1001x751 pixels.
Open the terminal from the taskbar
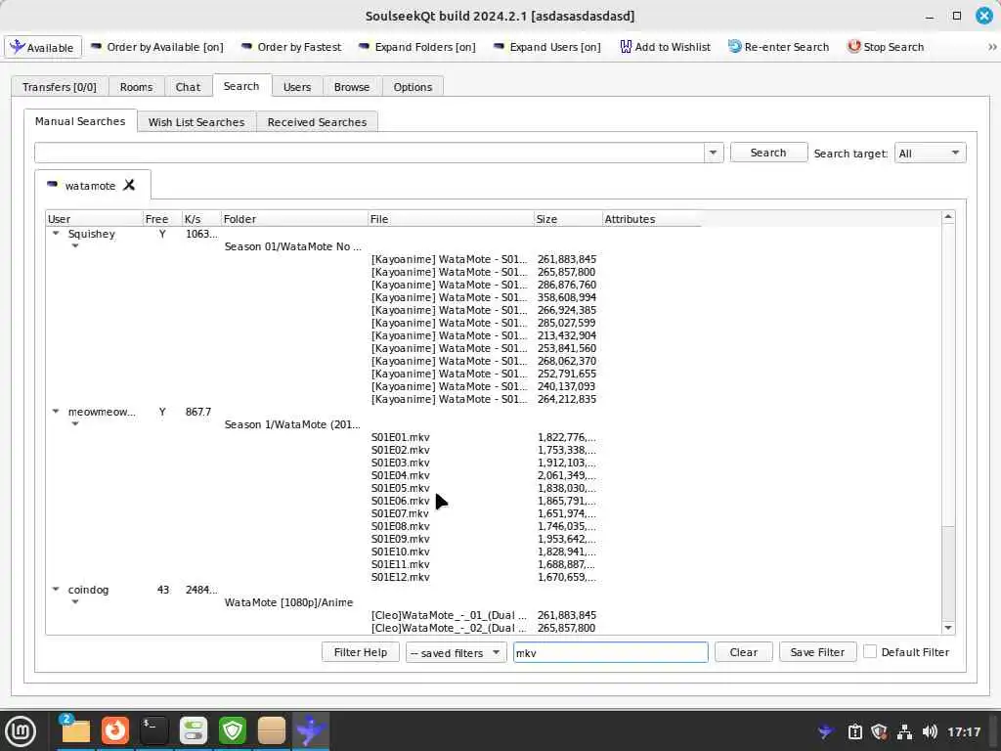click(154, 730)
